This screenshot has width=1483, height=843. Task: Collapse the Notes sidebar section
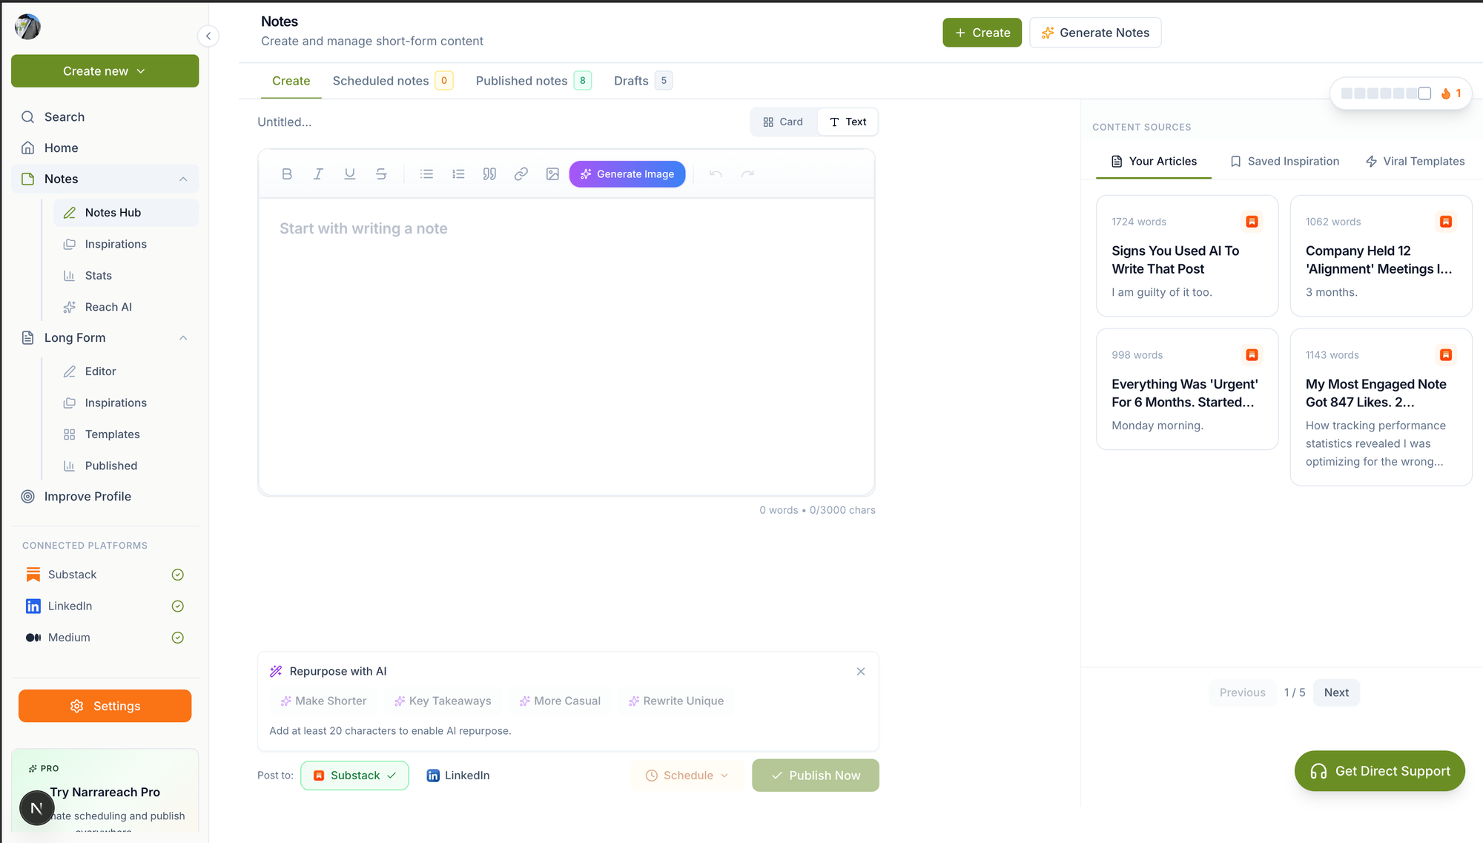183,179
